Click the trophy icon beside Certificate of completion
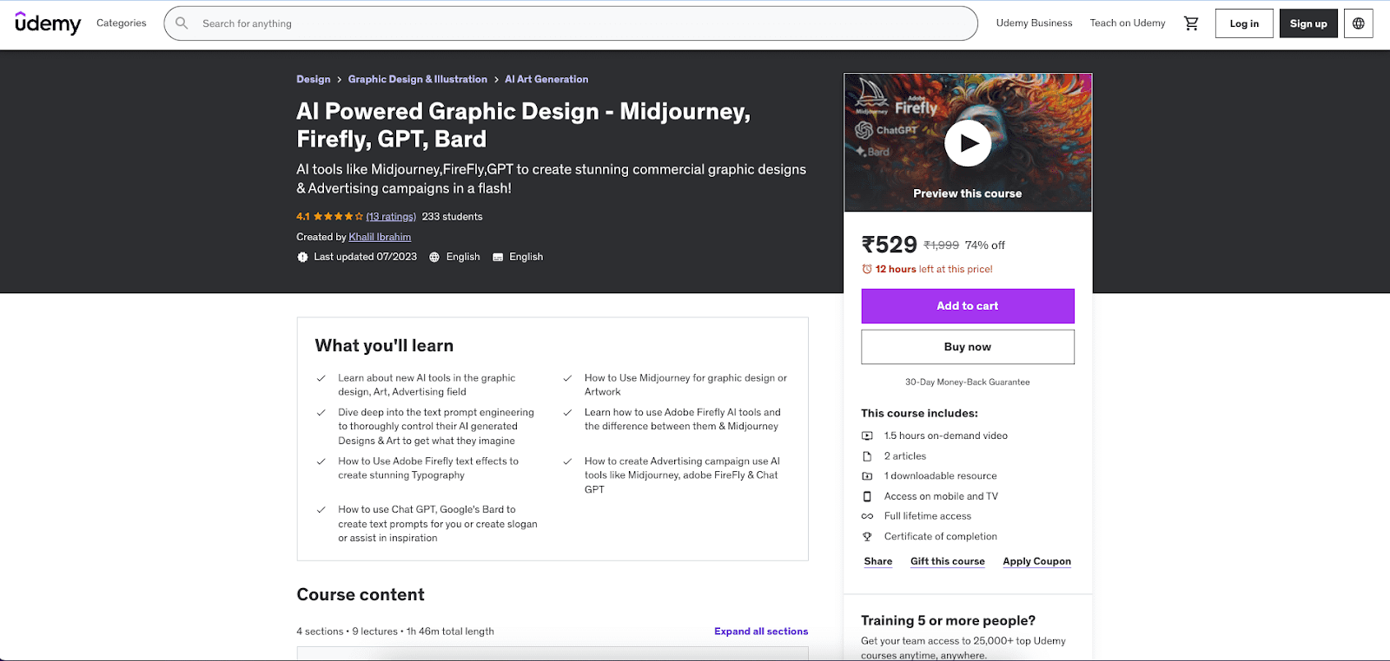This screenshot has height=661, width=1390. (867, 536)
